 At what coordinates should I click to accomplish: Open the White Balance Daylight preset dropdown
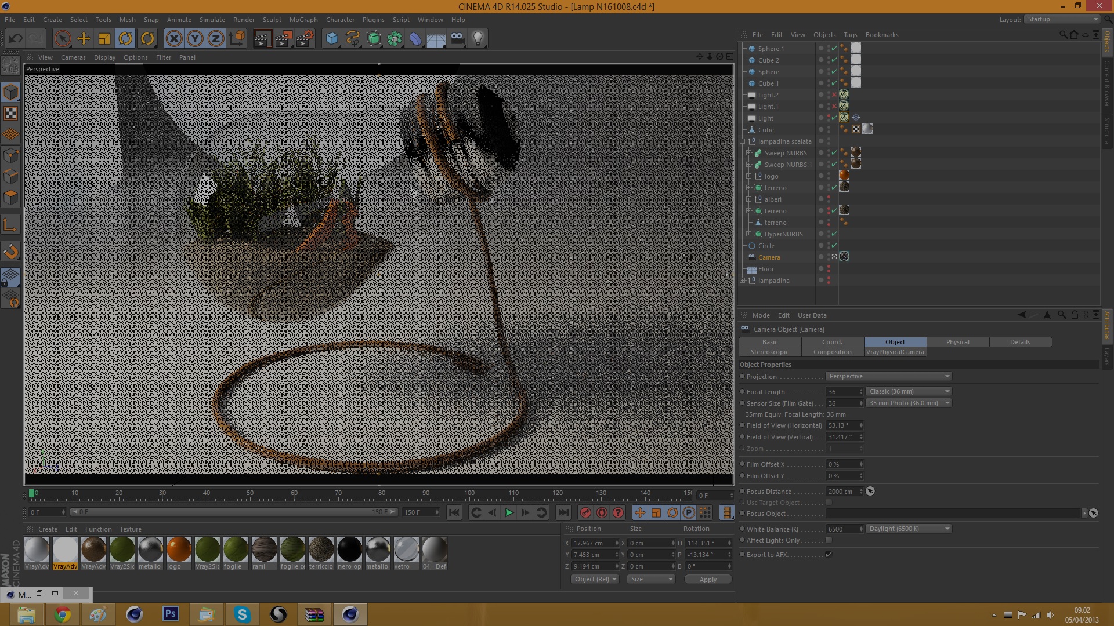pos(908,529)
